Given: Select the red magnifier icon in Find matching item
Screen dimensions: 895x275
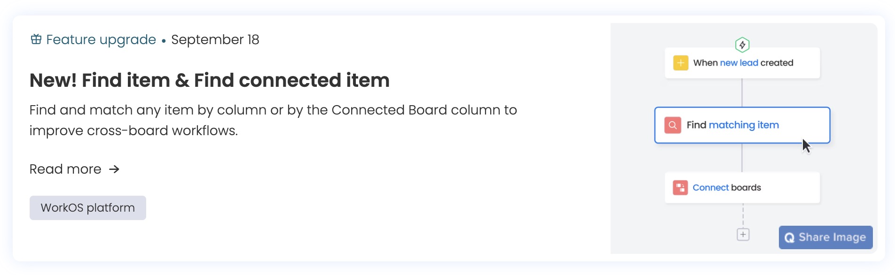Looking at the screenshot, I should [673, 125].
